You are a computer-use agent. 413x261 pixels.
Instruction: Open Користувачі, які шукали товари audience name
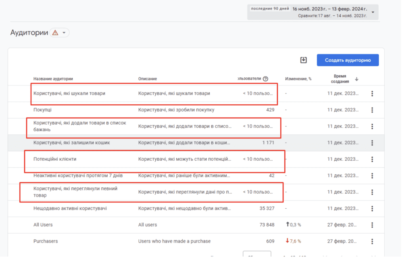pyautogui.click(x=69, y=93)
